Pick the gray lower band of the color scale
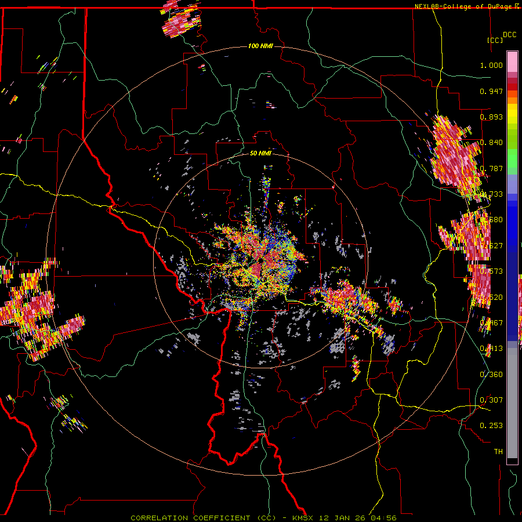This screenshot has width=522, height=522. point(512,403)
